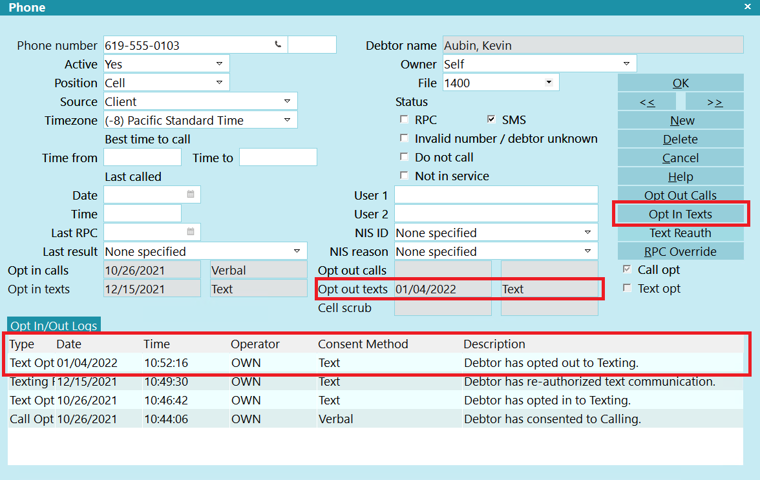Click the Opt in texts date 12/15/2021
This screenshot has height=480, width=760.
click(x=153, y=289)
